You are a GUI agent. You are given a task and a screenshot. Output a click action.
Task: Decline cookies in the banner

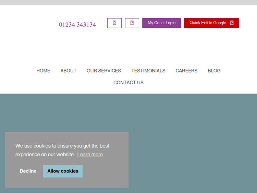(x=28, y=171)
